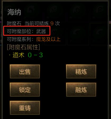Click the red-outlined 可附魔部位 line
Screen dimensions: 111x119
(x=27, y=31)
